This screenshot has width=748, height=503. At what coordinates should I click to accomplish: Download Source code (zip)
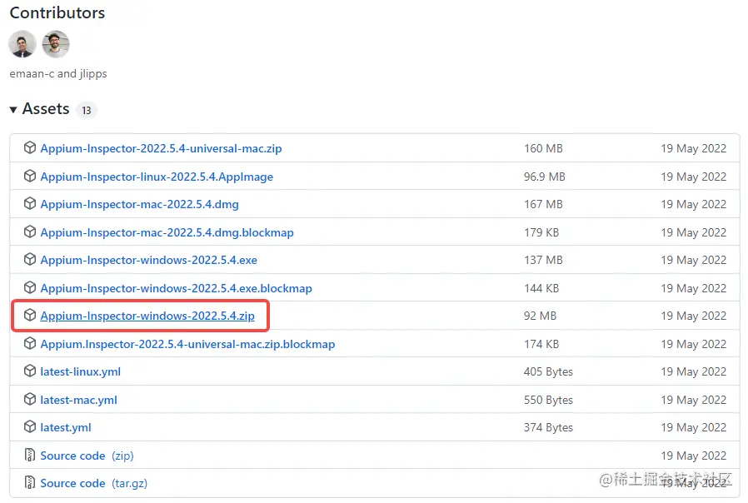[x=87, y=456]
